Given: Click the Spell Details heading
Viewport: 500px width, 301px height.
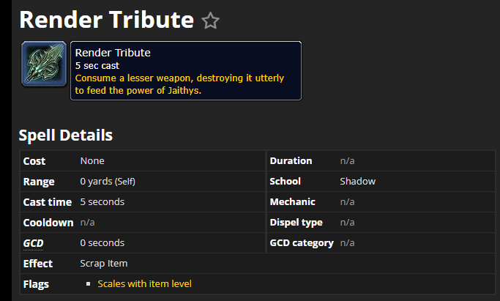Looking at the screenshot, I should click(66, 135).
